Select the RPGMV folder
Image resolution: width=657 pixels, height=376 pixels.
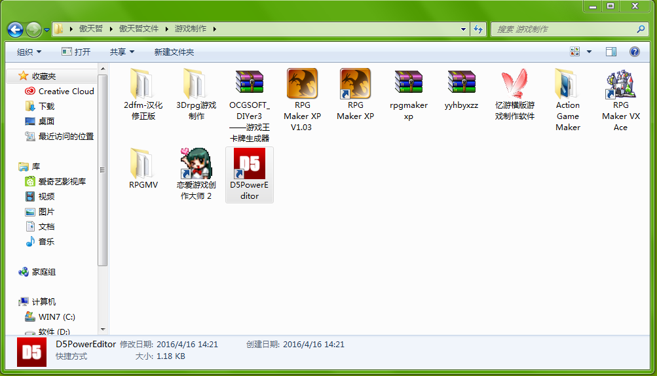click(x=143, y=163)
